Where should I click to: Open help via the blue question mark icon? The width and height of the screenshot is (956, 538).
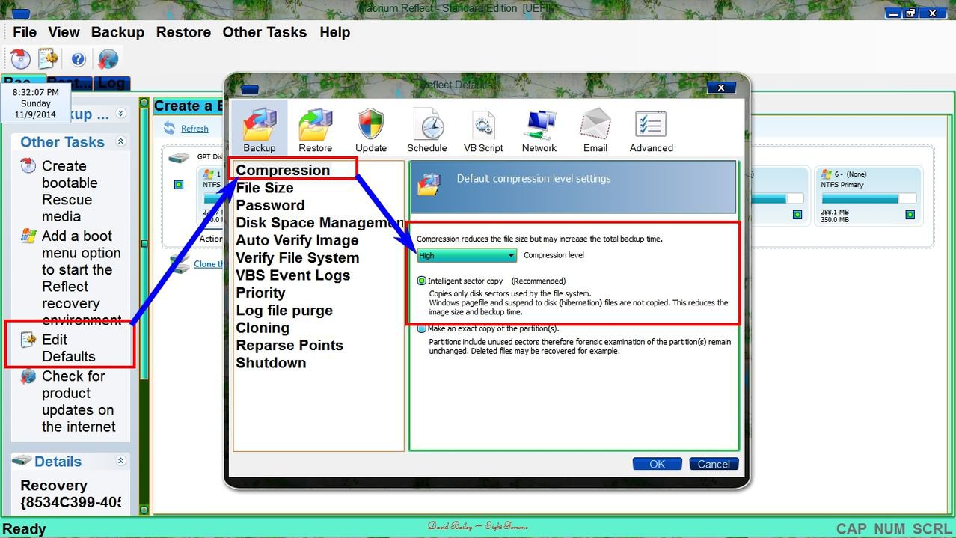79,59
